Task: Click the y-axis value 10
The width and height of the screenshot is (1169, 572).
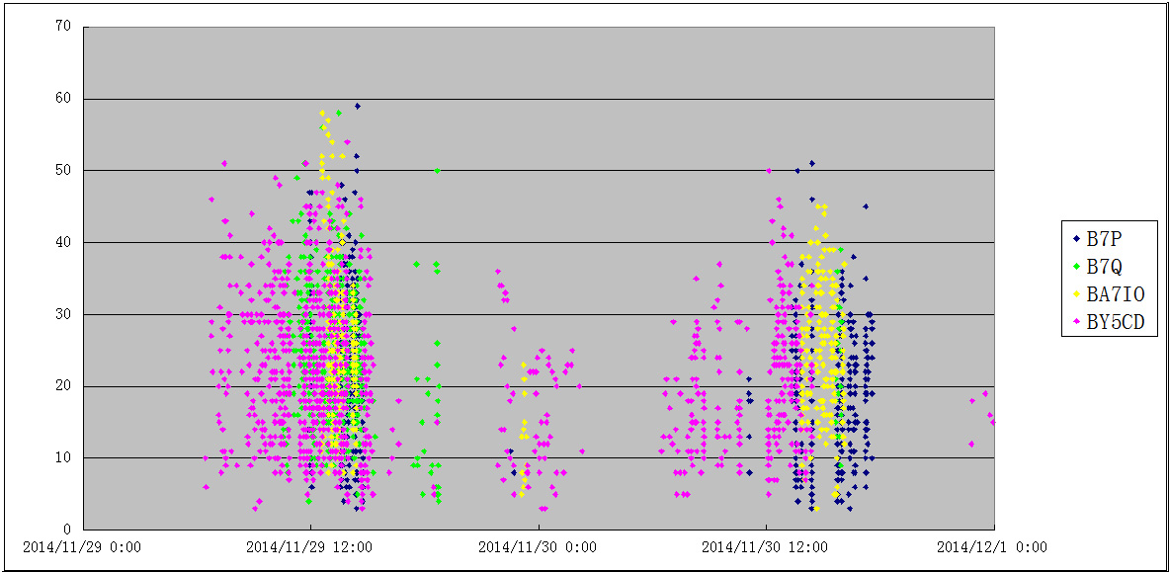Action: 63,458
